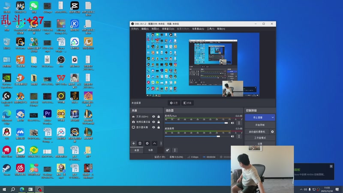
Task: Move the source up with the arrow icon
Action: coord(154,143)
